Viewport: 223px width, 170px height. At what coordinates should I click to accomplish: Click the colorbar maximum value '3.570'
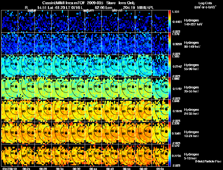click(176, 146)
